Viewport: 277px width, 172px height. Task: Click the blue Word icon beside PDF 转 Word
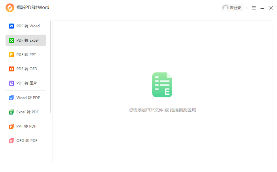click(11, 26)
